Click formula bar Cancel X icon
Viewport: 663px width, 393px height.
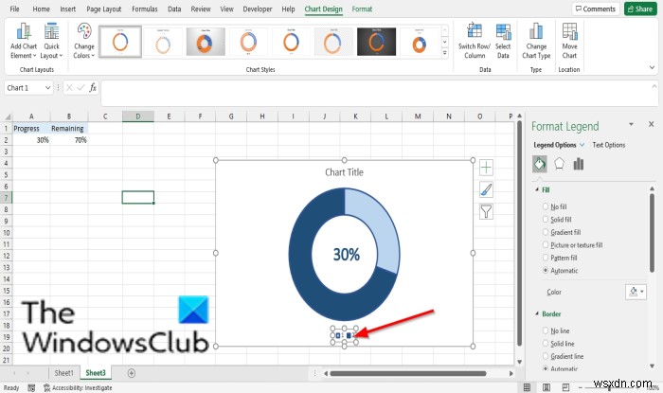[69, 88]
